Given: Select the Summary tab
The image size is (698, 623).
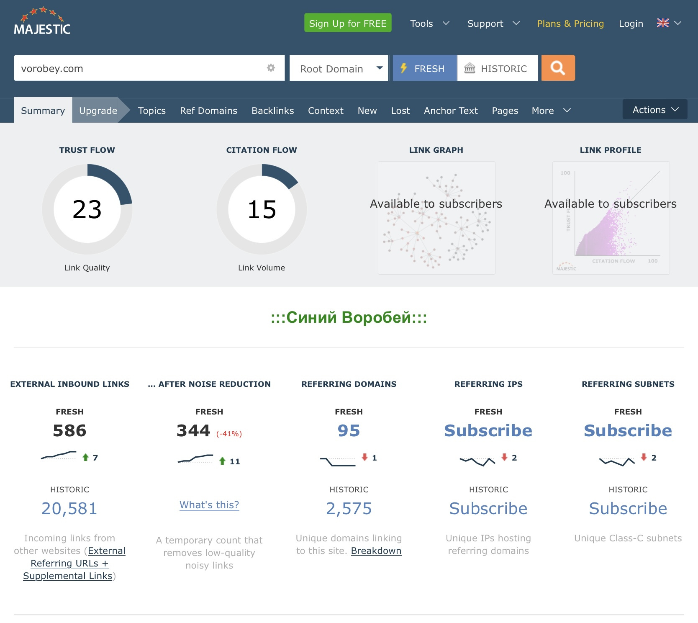Looking at the screenshot, I should click(43, 111).
